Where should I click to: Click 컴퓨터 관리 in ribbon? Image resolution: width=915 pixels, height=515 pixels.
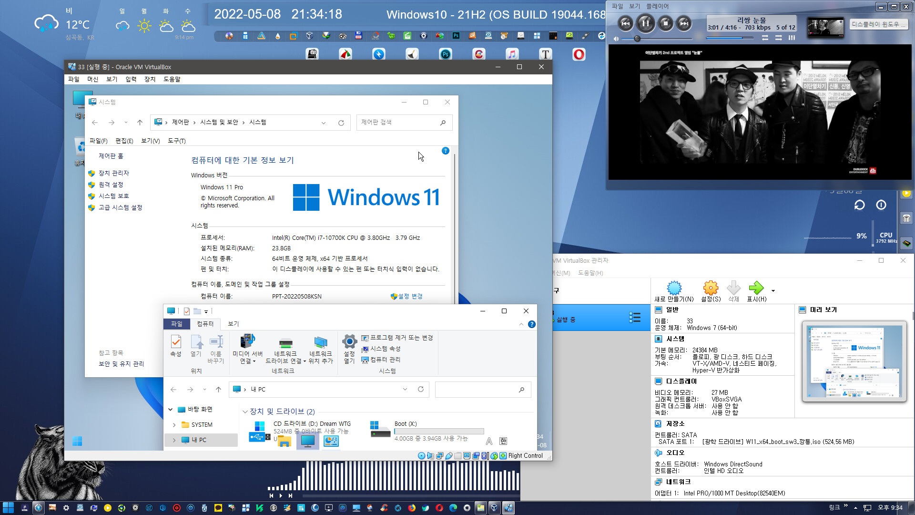[381, 360]
